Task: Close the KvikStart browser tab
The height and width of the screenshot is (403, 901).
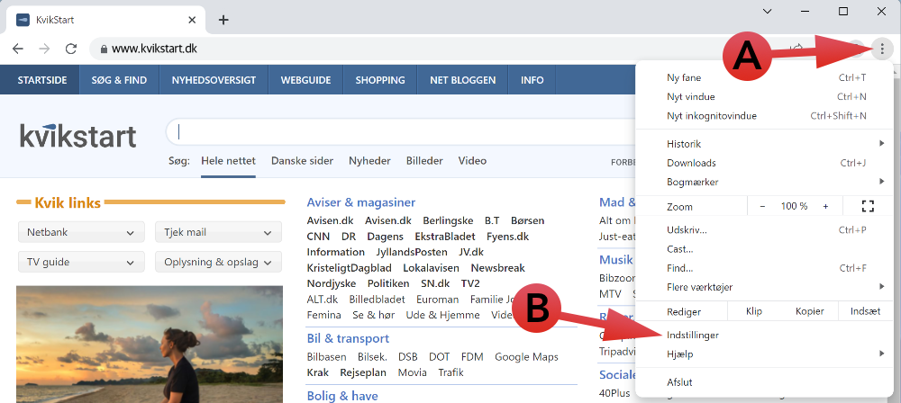Action: point(191,20)
